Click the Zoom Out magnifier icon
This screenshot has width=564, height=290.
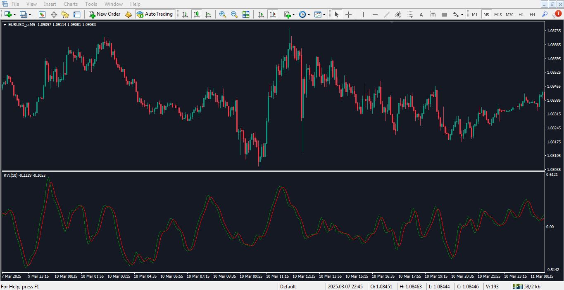234,14
